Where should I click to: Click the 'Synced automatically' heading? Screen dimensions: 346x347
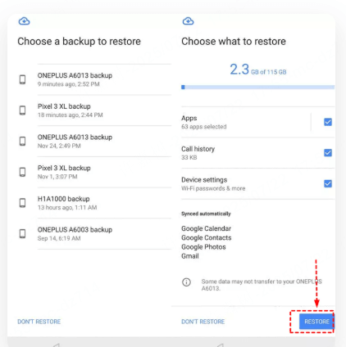pyautogui.click(x=206, y=214)
